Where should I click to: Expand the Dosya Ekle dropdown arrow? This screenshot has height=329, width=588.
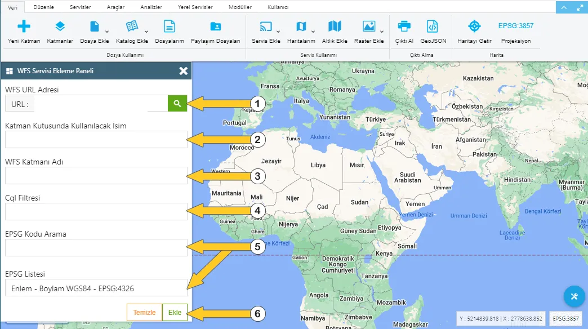pyautogui.click(x=107, y=32)
